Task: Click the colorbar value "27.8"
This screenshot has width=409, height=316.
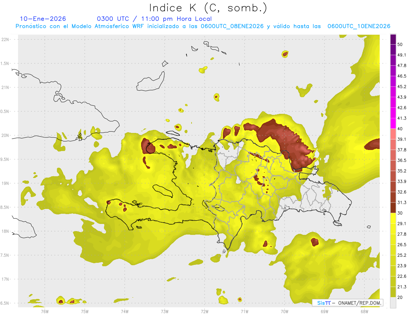Action: 402,234
